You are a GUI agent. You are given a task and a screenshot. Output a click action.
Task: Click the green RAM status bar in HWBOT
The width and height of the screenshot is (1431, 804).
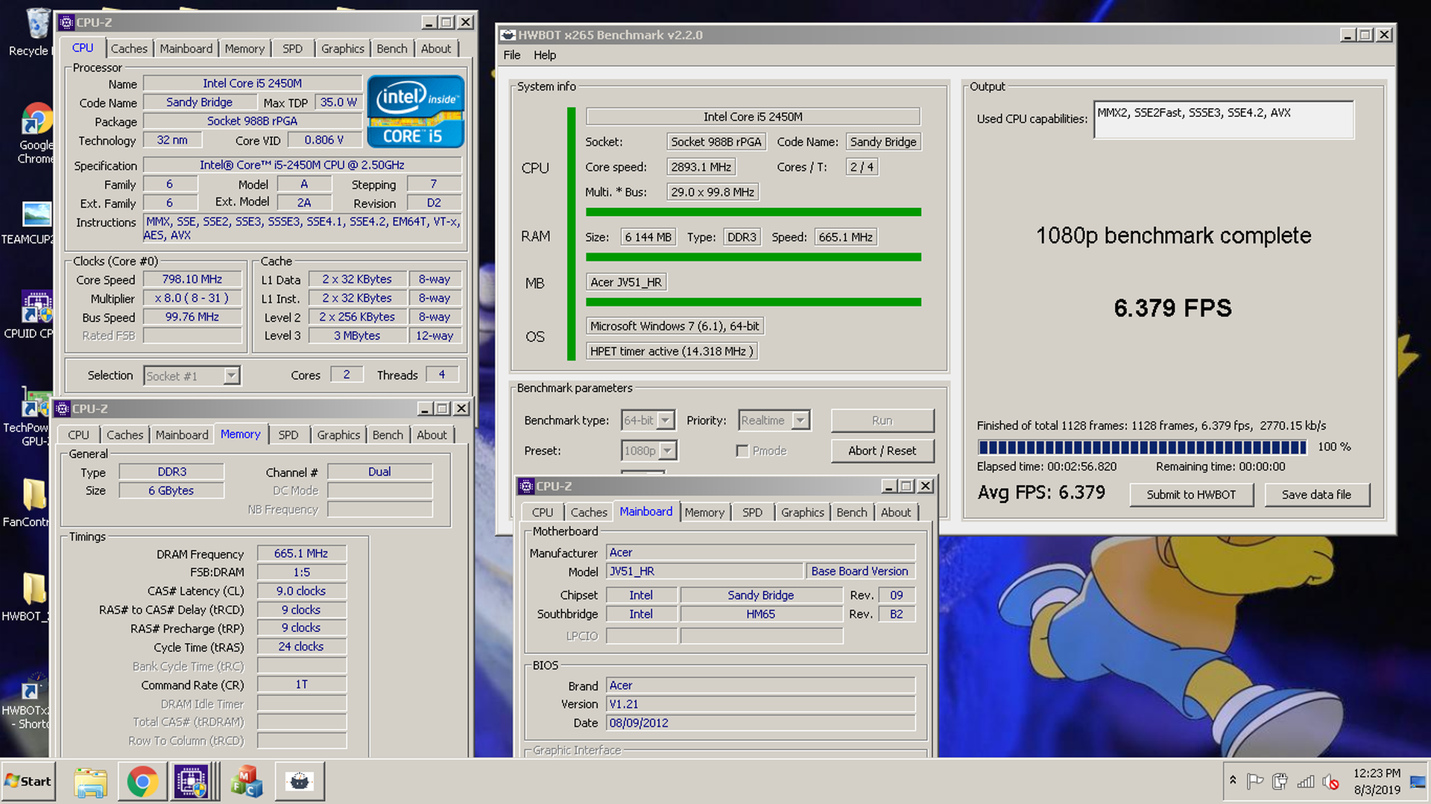(754, 257)
